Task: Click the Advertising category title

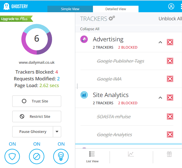Action: click(x=108, y=39)
